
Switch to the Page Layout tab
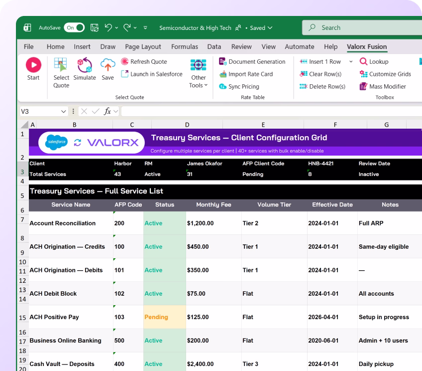[x=143, y=47]
